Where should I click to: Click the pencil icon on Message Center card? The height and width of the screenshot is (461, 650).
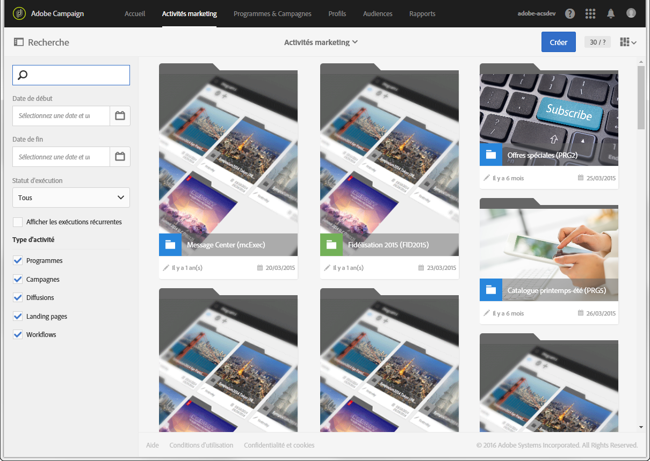coord(166,268)
